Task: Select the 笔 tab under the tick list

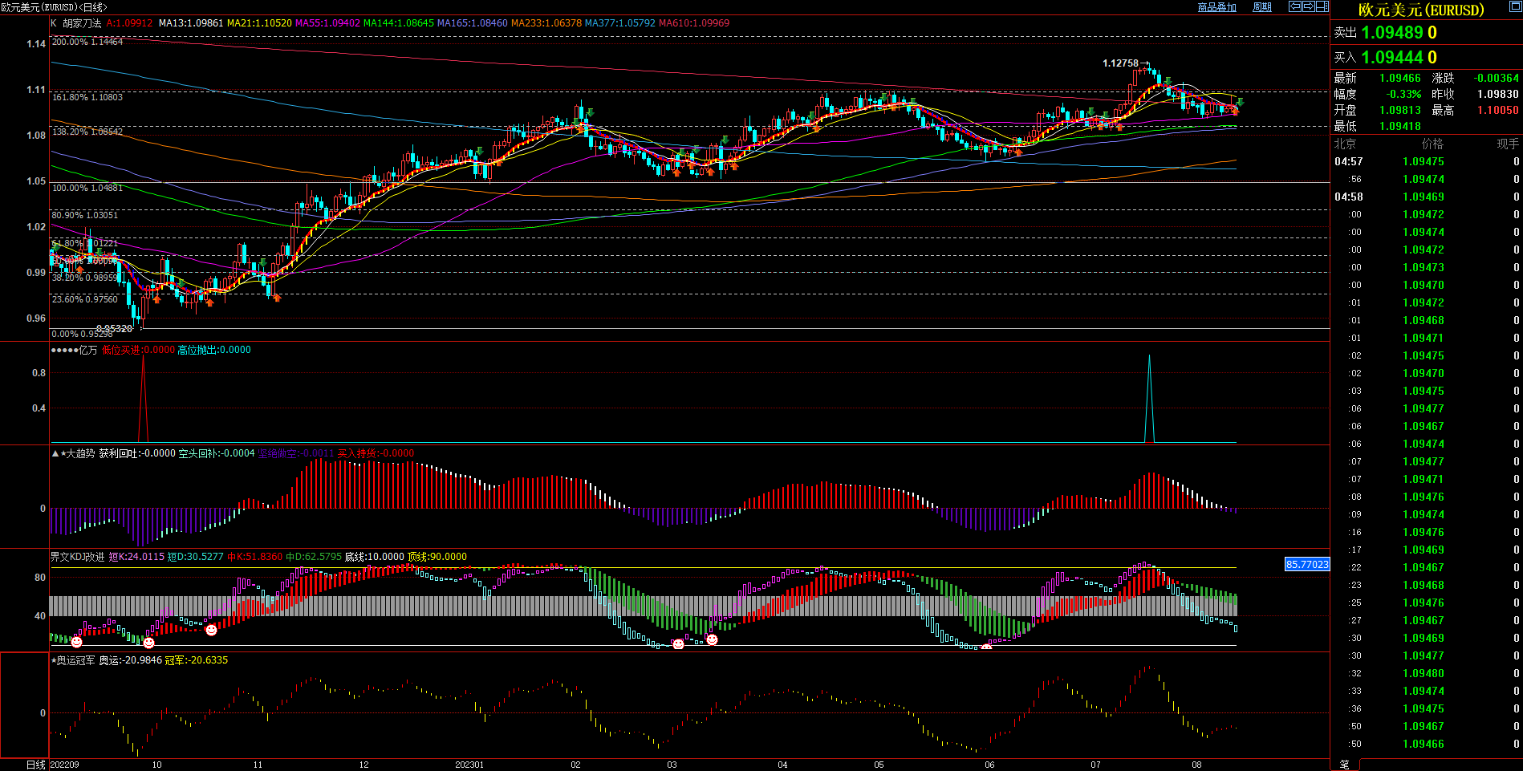Action: click(1345, 765)
